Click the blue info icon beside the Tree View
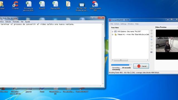The width and height of the screenshot is (178, 100). tap(151, 39)
